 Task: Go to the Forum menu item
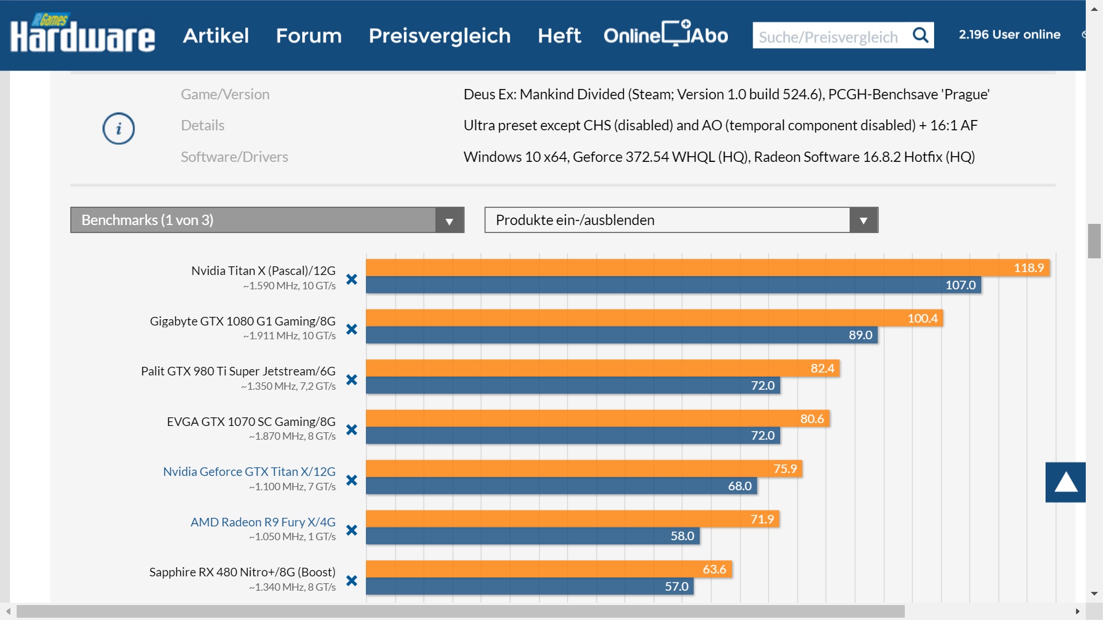point(308,36)
